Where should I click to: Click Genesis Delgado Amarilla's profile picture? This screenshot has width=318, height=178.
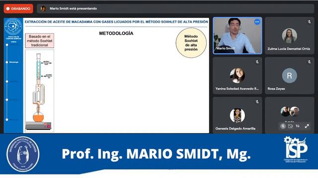(x=238, y=115)
